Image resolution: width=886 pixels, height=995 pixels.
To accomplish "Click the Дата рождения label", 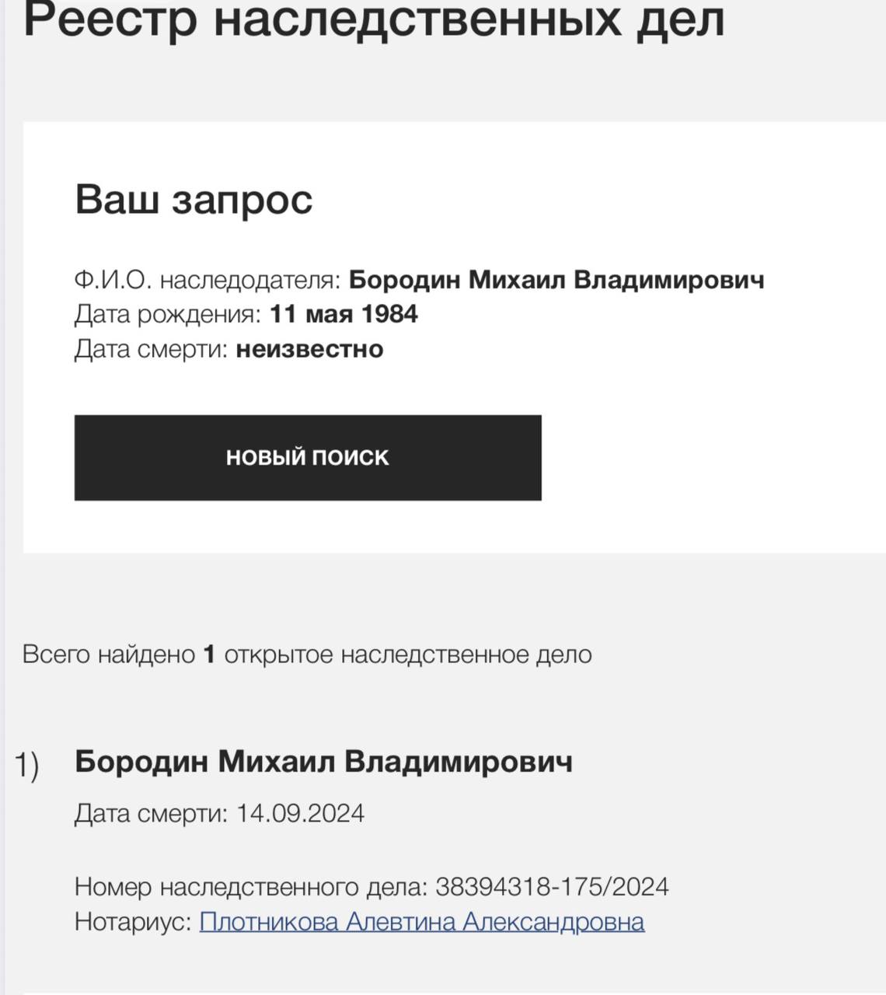I will tap(168, 315).
